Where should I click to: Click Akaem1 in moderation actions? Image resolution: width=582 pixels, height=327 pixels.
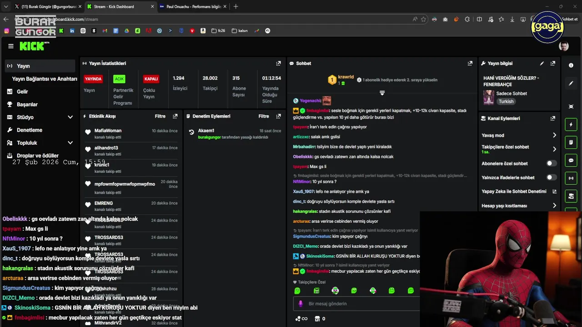pyautogui.click(x=206, y=131)
